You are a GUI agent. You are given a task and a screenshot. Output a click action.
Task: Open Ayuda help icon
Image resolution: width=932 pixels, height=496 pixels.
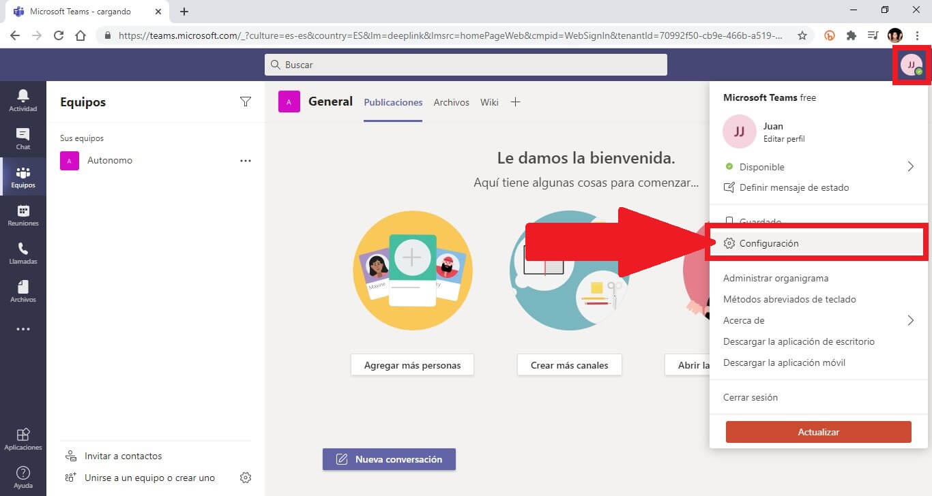click(23, 477)
